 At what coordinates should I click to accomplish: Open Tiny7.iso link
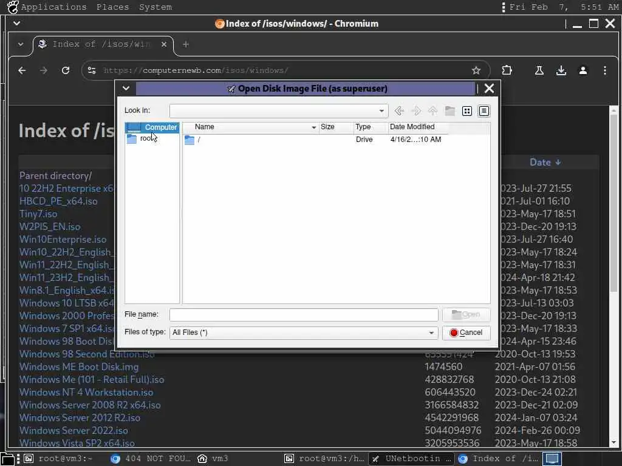pos(38,214)
